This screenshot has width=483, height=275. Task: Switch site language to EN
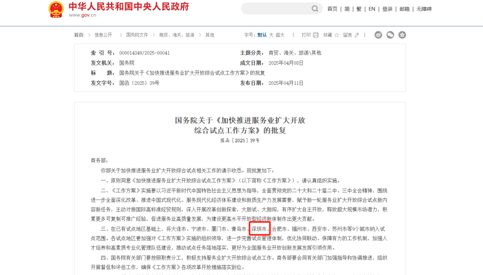[x=372, y=8]
